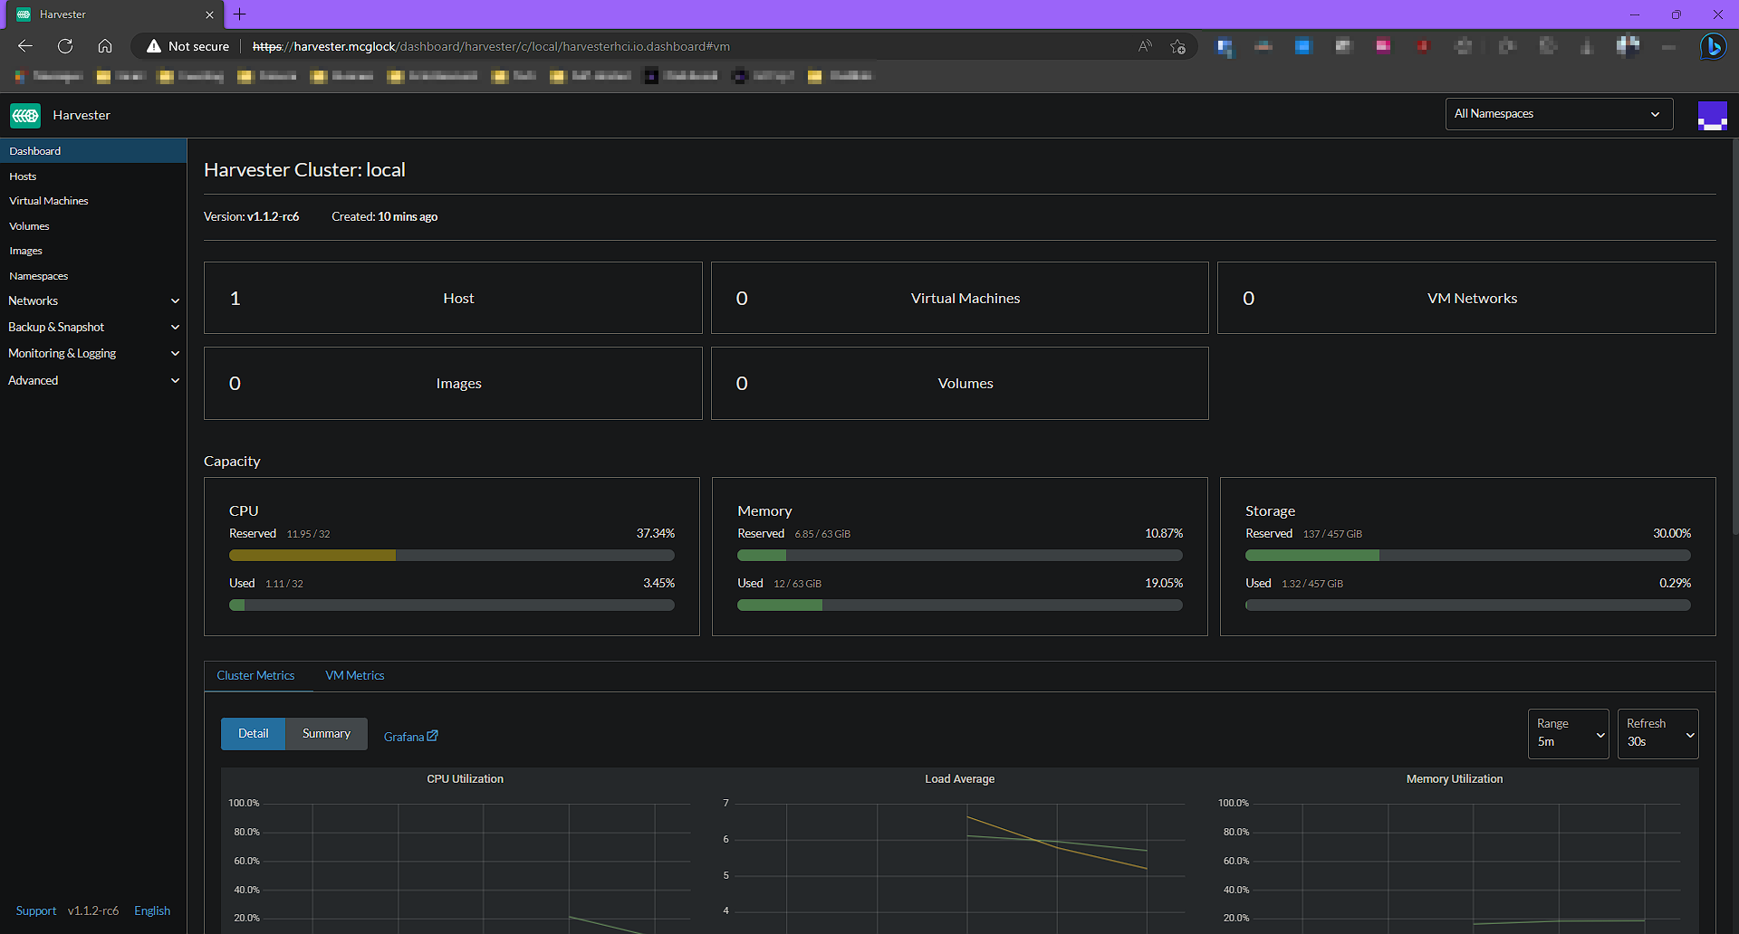Open the Grafana external link
The height and width of the screenshot is (934, 1739).
pos(410,737)
